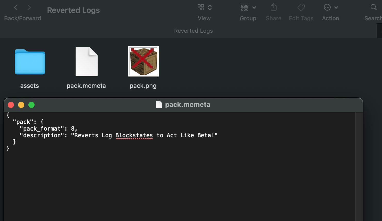Click the Share icon
The image size is (382, 221).
point(274,7)
